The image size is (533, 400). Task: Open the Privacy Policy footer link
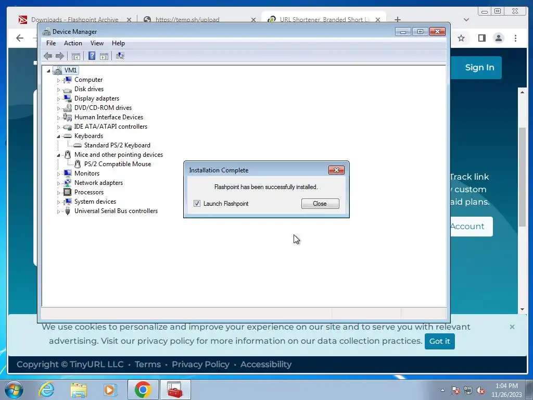[x=200, y=364]
